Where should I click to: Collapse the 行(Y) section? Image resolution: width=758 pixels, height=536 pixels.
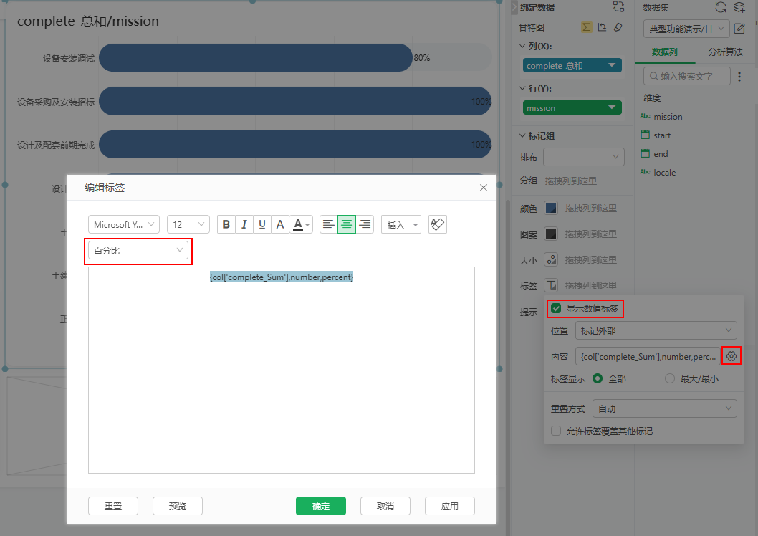coord(522,88)
